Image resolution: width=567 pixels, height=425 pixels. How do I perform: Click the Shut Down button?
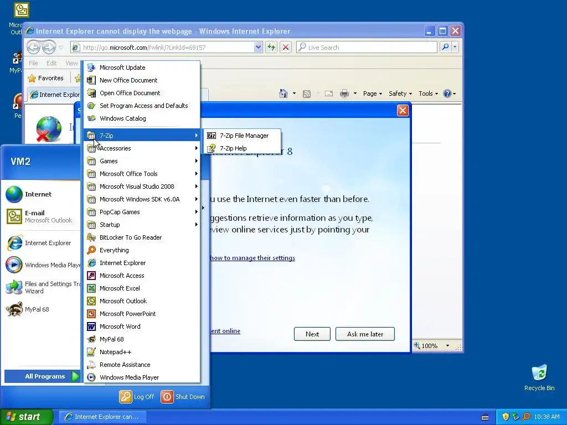click(x=183, y=397)
